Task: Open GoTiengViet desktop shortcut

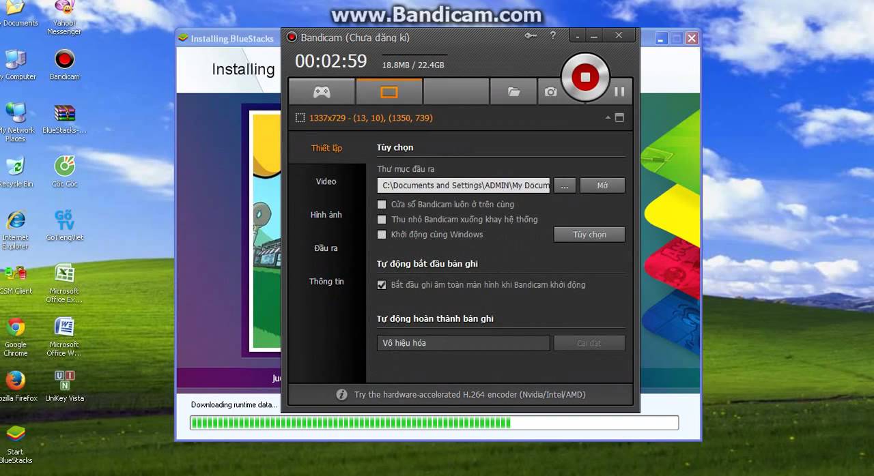Action: (64, 226)
